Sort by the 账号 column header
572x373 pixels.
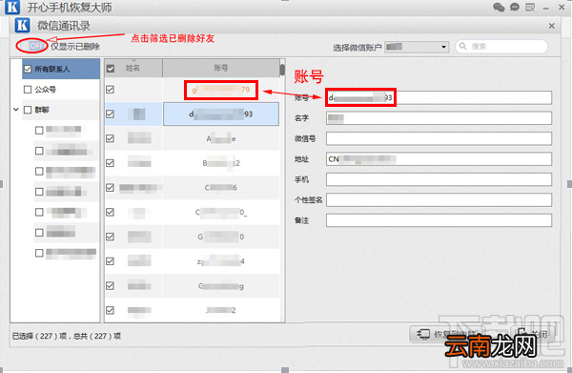click(x=221, y=68)
